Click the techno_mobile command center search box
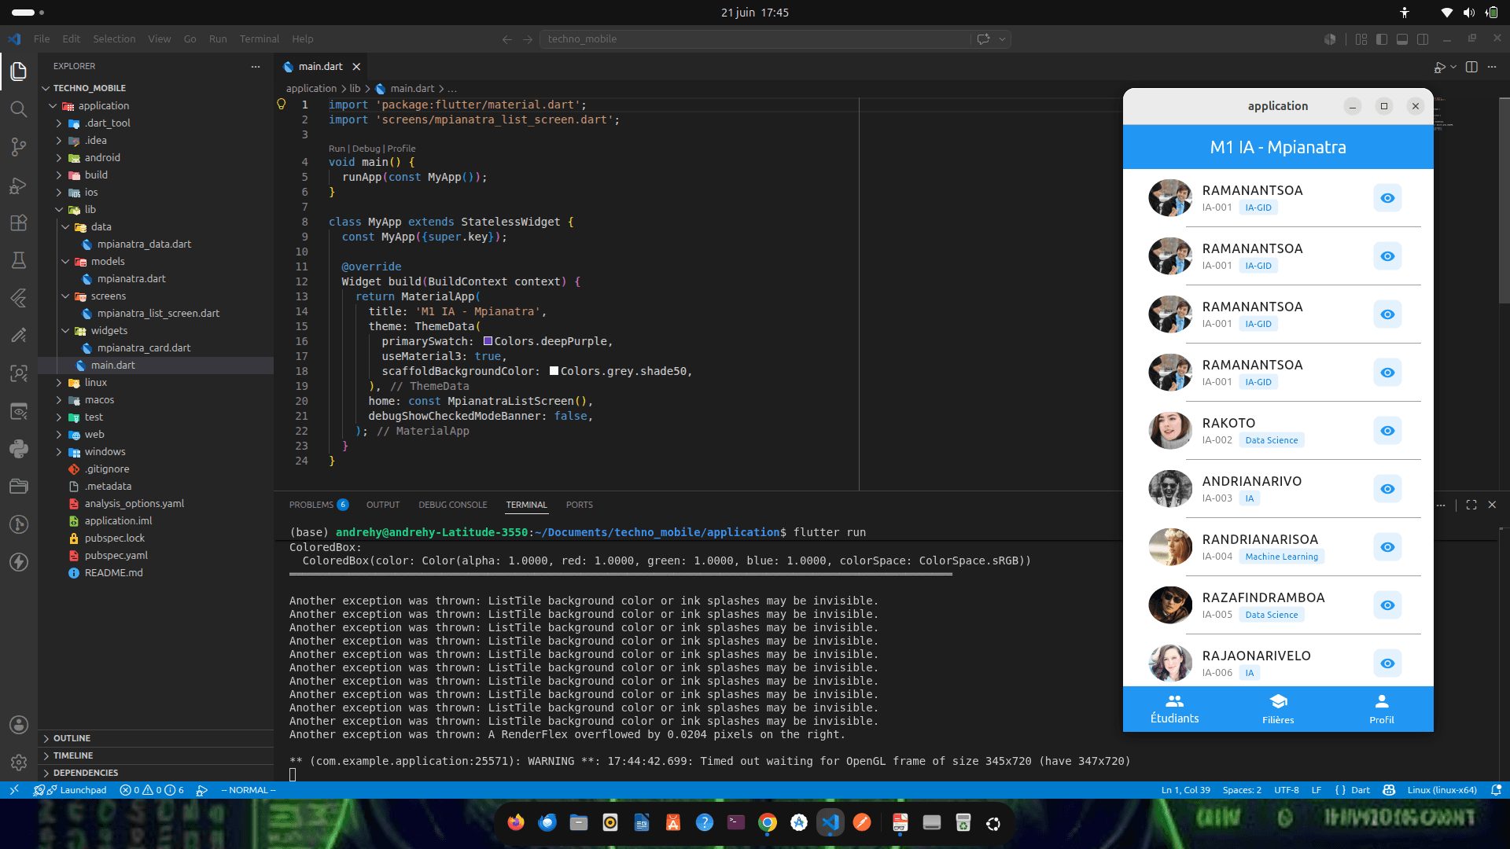 click(755, 39)
